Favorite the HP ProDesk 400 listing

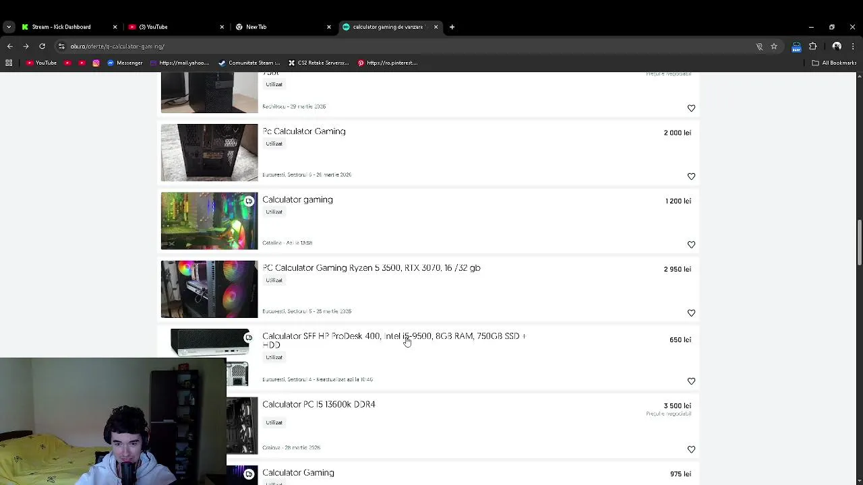point(691,381)
